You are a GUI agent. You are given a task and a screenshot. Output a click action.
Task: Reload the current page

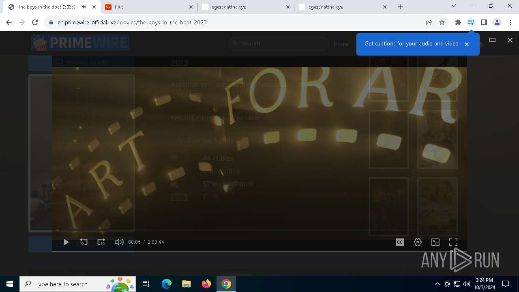click(x=35, y=22)
